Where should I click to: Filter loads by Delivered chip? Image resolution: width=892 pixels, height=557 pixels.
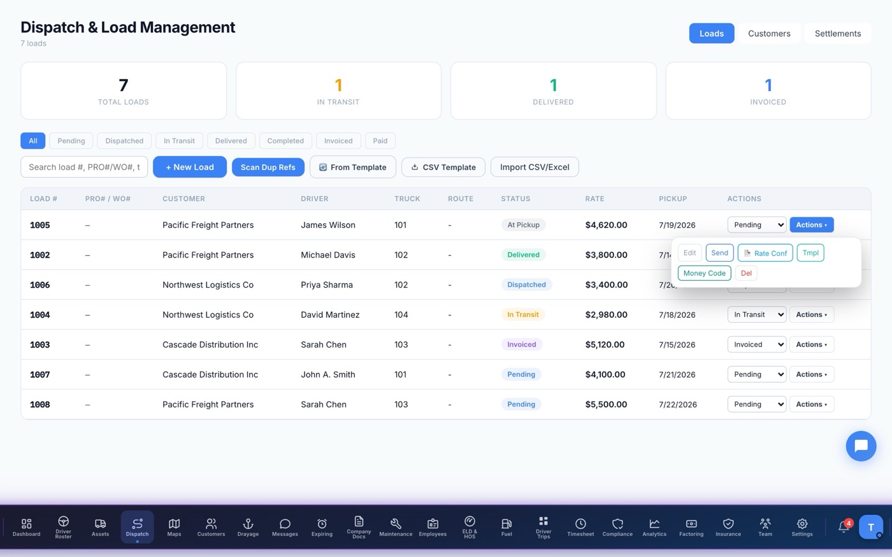tap(231, 141)
